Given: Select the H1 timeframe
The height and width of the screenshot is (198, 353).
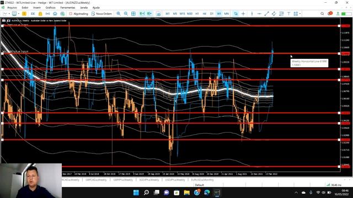Looking at the screenshot, I should (197, 14).
